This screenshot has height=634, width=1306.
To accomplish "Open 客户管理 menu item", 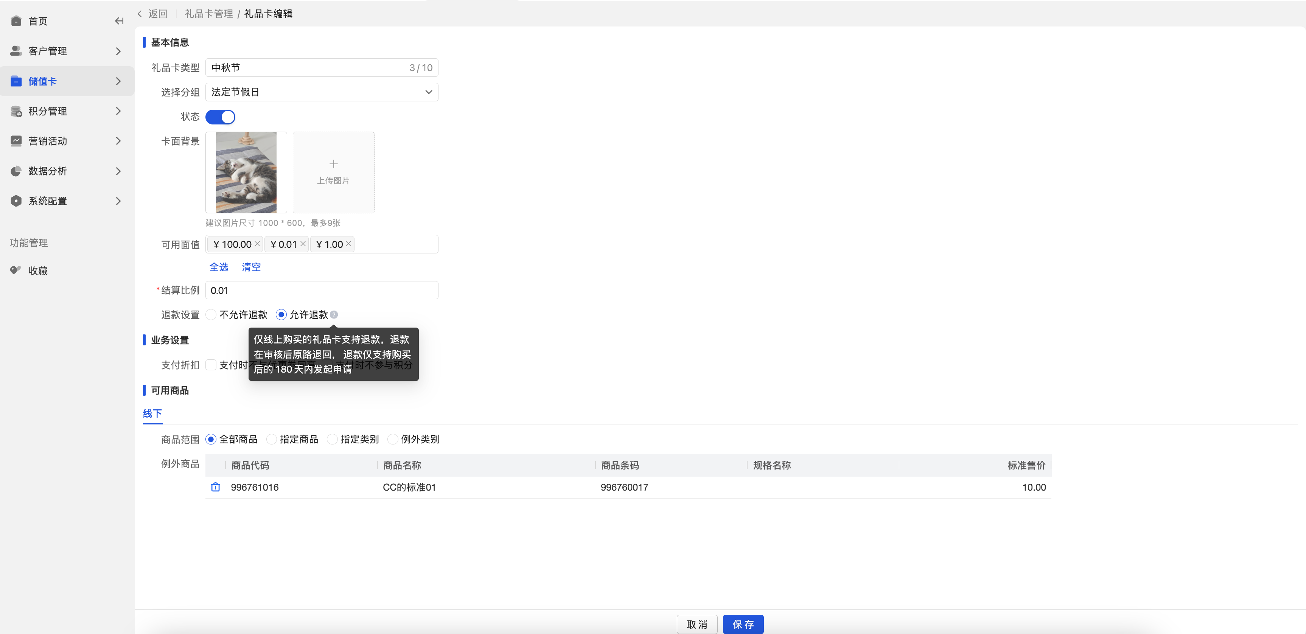I will 48,51.
